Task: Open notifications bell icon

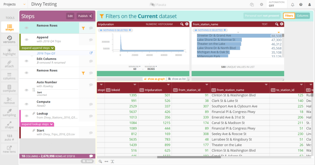Action: coord(293,4)
